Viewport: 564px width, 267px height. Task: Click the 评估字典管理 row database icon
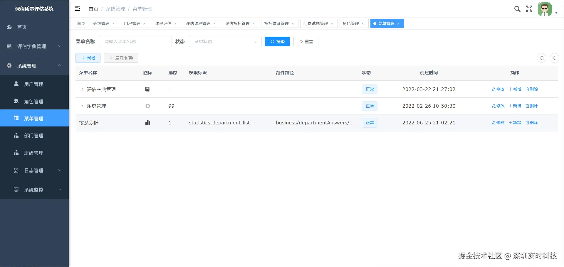[x=148, y=89]
